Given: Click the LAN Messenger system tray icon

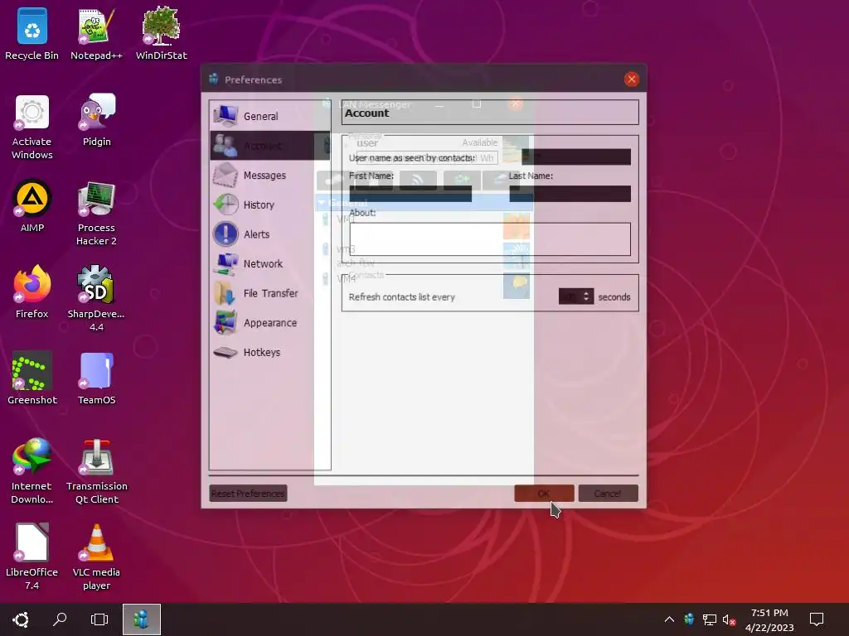Looking at the screenshot, I should click(x=689, y=619).
